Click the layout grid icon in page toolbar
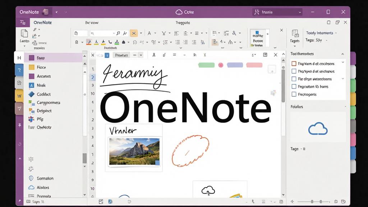 (x=265, y=55)
